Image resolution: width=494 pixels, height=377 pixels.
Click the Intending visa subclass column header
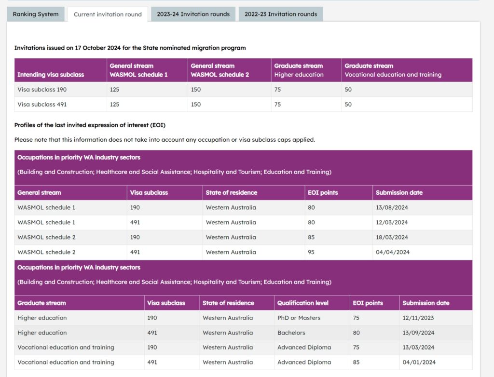click(51, 75)
